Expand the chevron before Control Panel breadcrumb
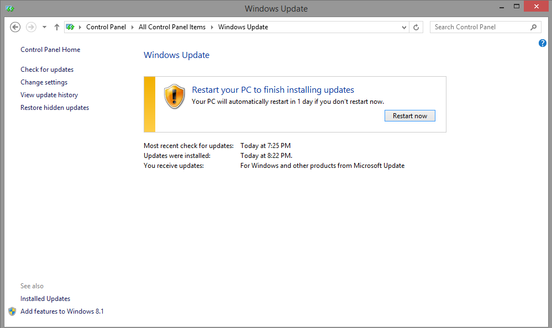This screenshot has height=328, width=552. click(80, 27)
